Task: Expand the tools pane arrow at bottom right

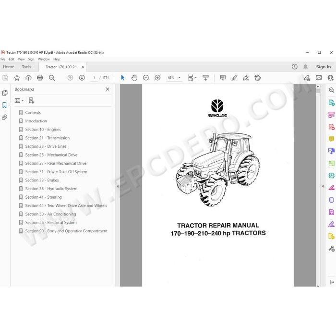Action: pyautogui.click(x=332, y=282)
